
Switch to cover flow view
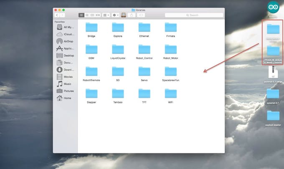(x=98, y=15)
